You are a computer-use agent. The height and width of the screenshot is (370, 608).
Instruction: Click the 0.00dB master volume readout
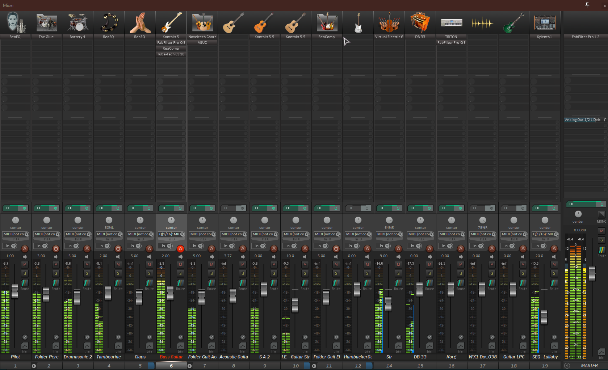580,230
